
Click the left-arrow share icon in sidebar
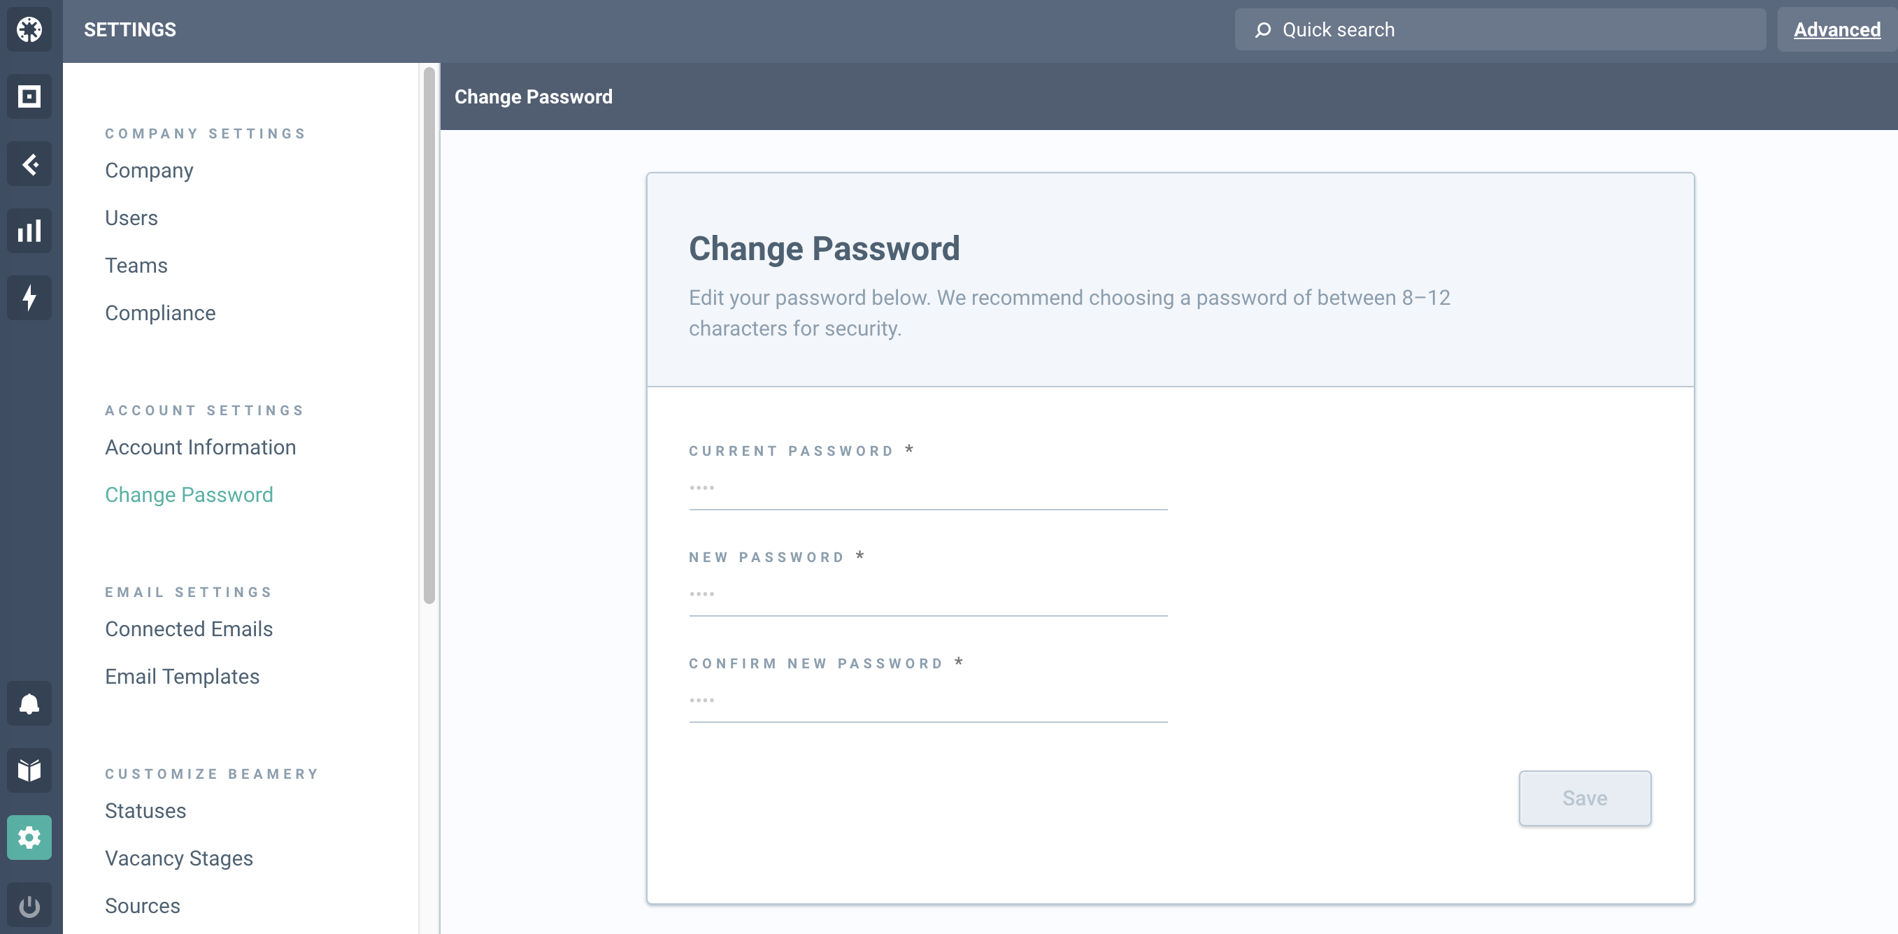click(29, 164)
